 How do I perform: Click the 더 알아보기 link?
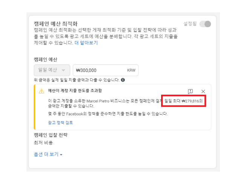pyautogui.click(x=86, y=43)
